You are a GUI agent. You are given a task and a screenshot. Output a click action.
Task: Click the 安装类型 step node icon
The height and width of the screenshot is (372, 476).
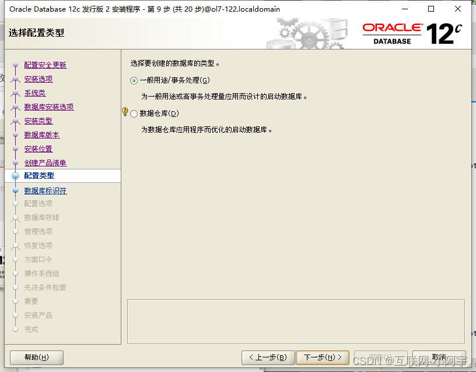(16, 121)
